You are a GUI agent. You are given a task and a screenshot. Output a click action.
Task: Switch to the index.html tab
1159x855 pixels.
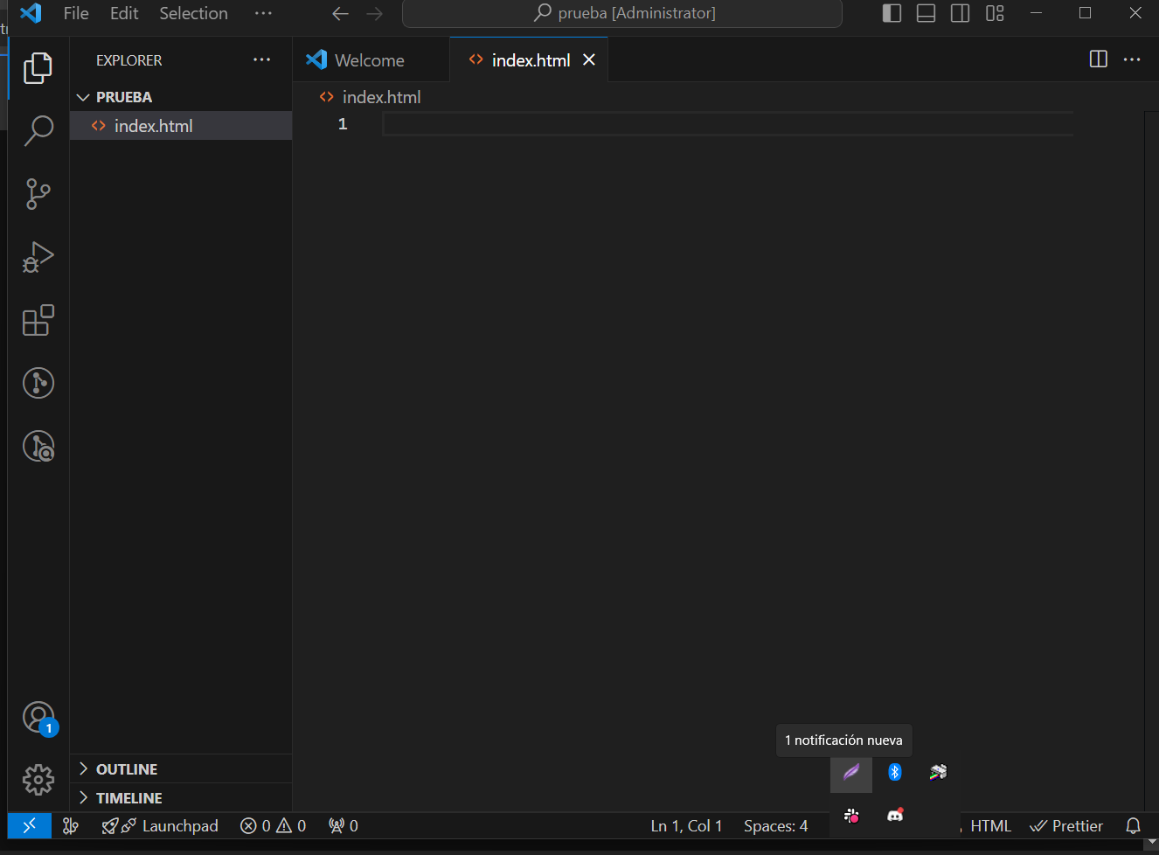coord(531,60)
